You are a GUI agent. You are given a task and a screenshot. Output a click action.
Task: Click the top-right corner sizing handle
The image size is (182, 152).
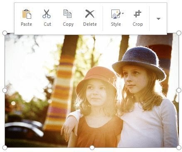[x=179, y=33]
